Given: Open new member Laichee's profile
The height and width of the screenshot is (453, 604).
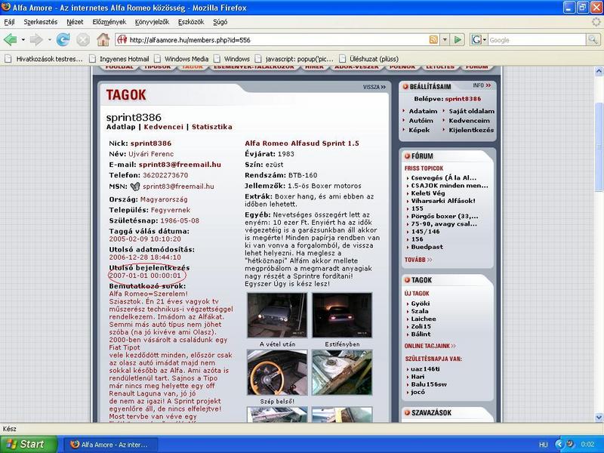Looking at the screenshot, I should point(424,319).
